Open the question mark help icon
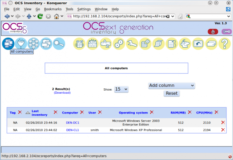Image resolution: width=233 pixels, height=160 pixels. click(224, 44)
